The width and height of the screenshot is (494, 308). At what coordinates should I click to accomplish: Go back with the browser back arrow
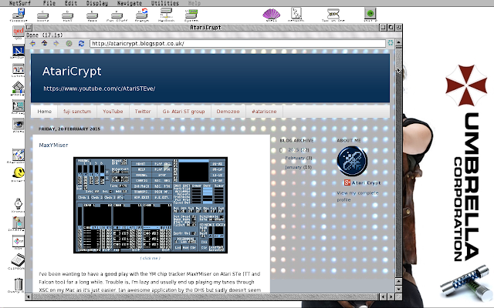click(x=32, y=43)
